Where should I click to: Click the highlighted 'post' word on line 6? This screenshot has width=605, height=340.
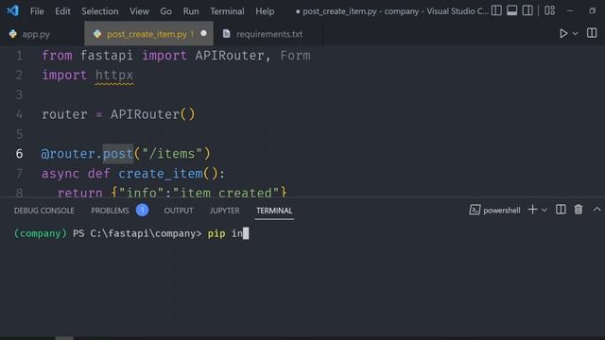click(118, 154)
